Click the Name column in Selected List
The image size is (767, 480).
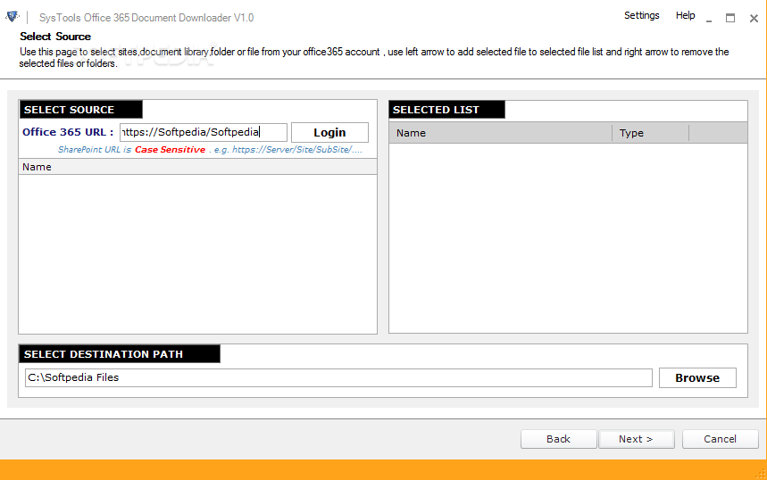point(500,133)
